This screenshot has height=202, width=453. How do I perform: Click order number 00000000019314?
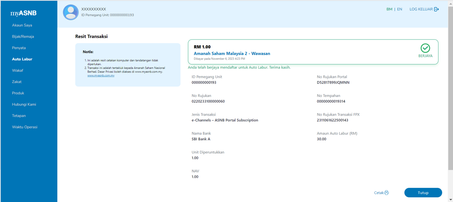[x=331, y=101]
